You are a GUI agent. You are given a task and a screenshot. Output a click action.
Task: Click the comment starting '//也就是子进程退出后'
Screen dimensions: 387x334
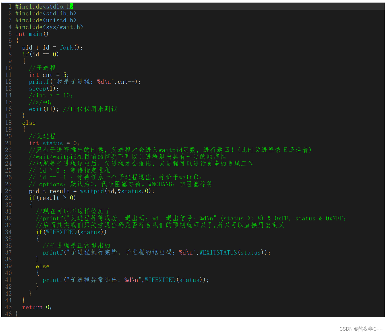pos(141,163)
